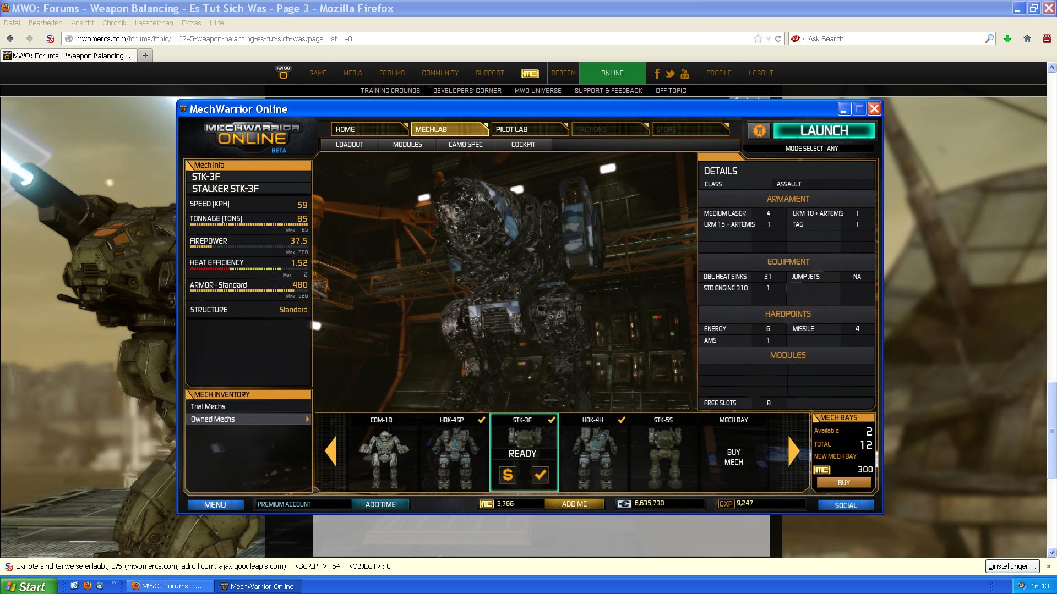Click the orange gear settings icon beside LAUNCH
Image resolution: width=1057 pixels, height=594 pixels.
coord(759,130)
